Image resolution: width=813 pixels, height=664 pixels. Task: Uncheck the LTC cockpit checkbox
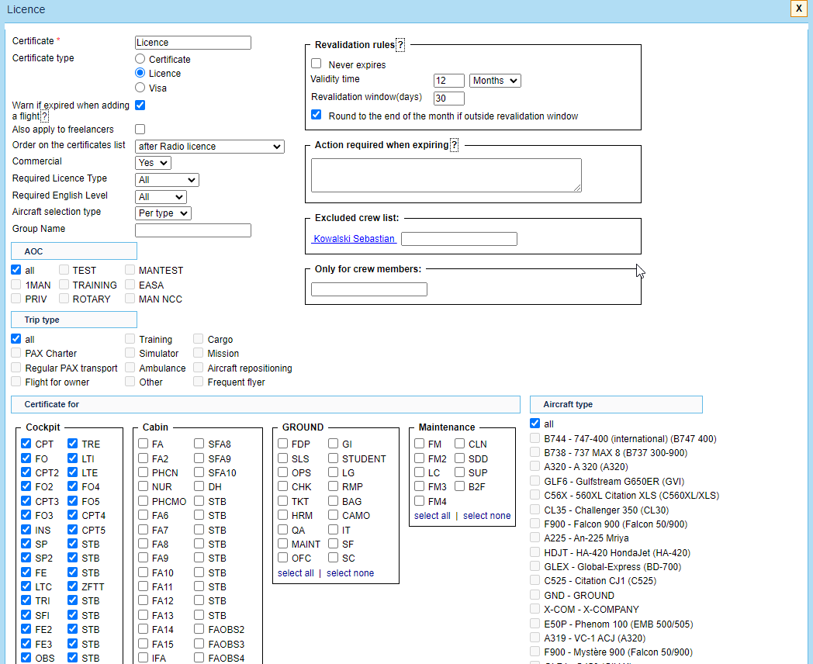coord(26,586)
